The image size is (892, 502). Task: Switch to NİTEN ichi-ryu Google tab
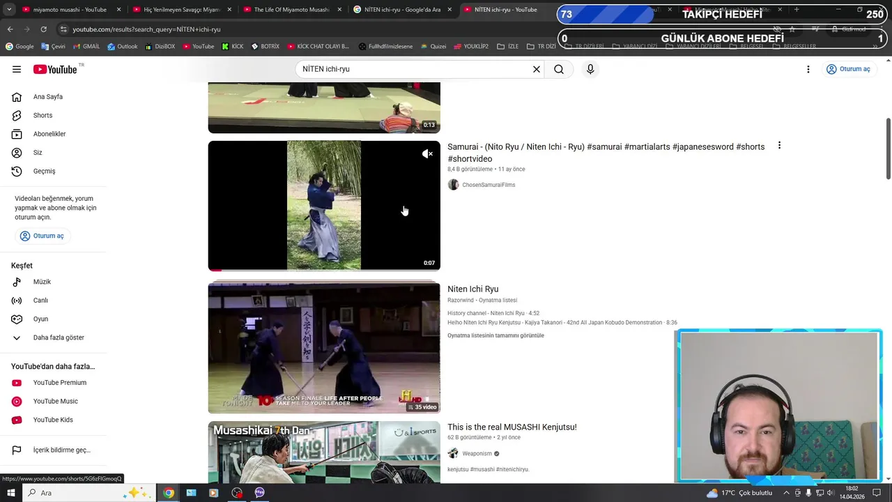pos(401,10)
